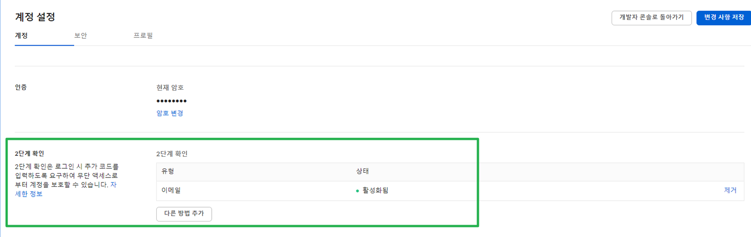Viewport: 751px width, 237px height.
Task: Click the 계정 설정 page heading
Action: click(35, 17)
